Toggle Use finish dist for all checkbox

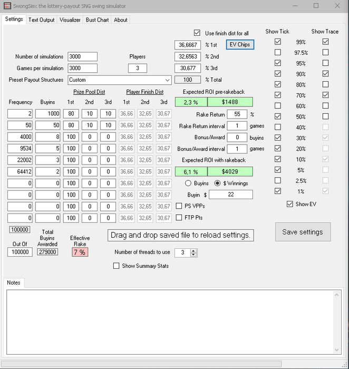[197, 33]
